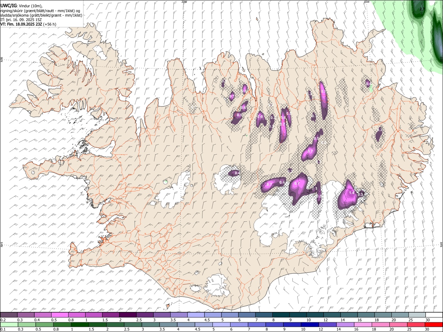Click the 'Vindur (10m)' label
The image size is (443, 332).
point(30,6)
